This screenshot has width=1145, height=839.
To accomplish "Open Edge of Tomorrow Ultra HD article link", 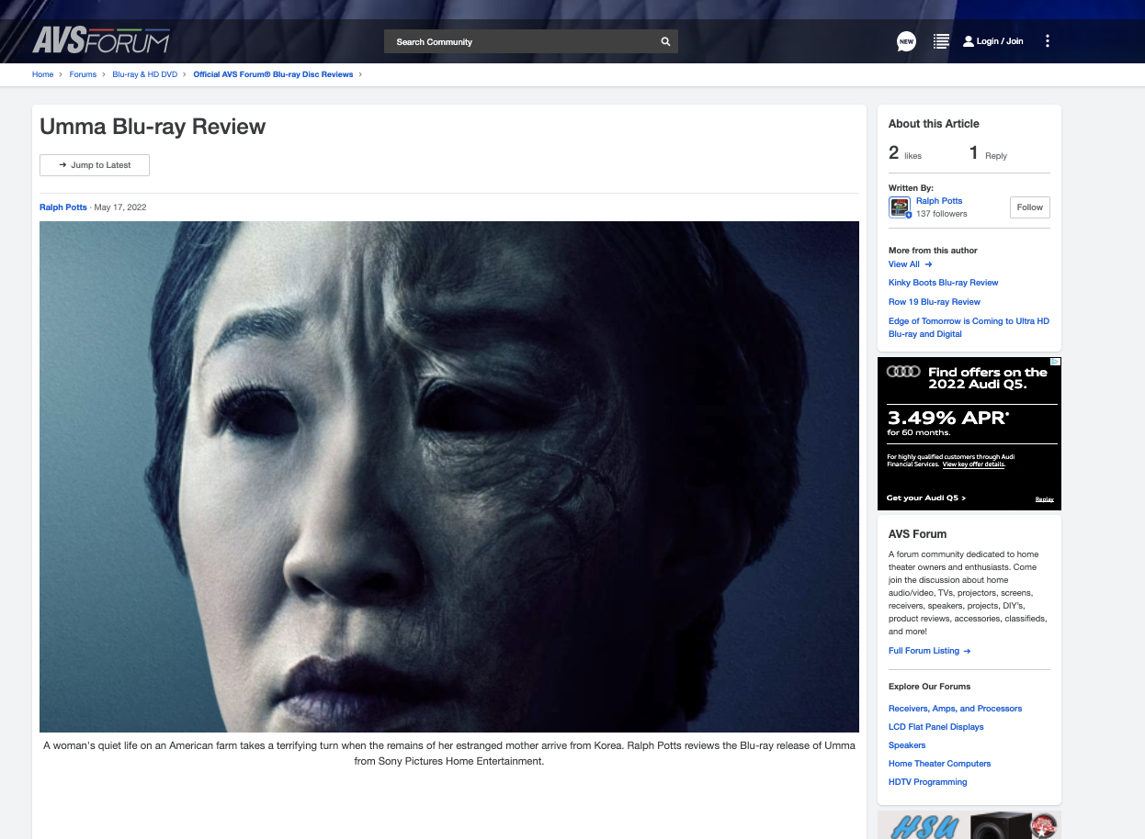I will tap(969, 328).
